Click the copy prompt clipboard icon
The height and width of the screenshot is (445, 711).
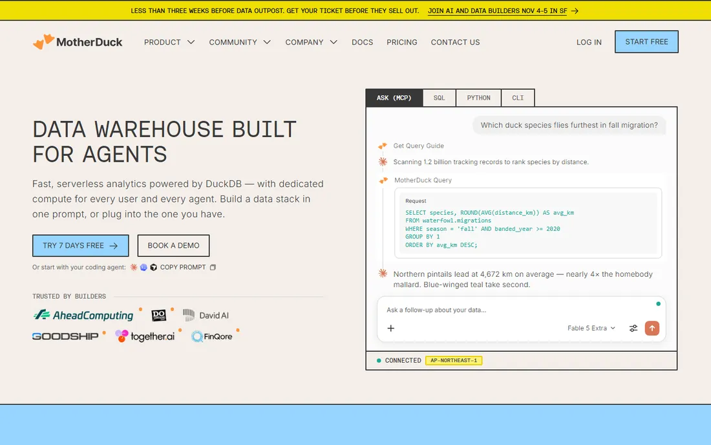pos(213,267)
